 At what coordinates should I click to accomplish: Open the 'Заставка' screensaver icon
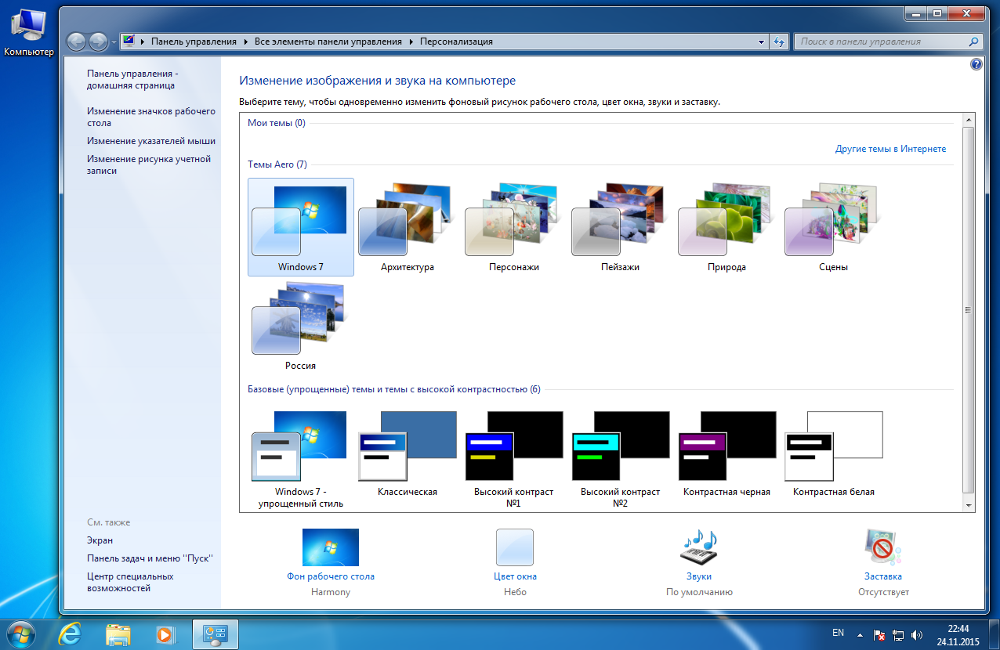point(883,547)
